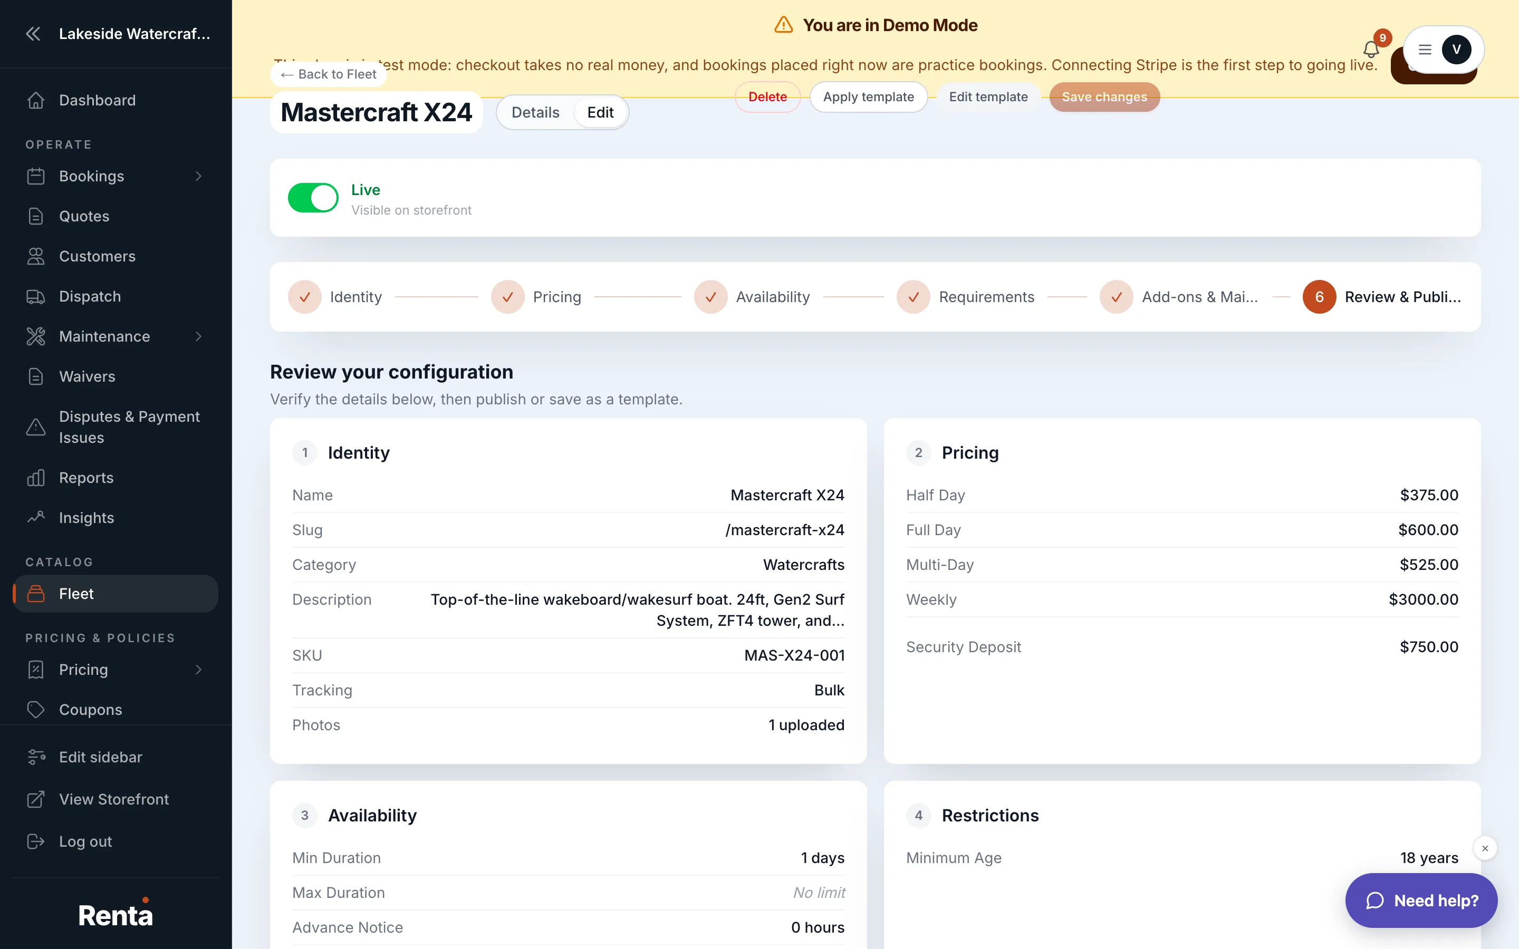This screenshot has height=949, width=1519.
Task: Click the Log out icon
Action: [x=36, y=841]
